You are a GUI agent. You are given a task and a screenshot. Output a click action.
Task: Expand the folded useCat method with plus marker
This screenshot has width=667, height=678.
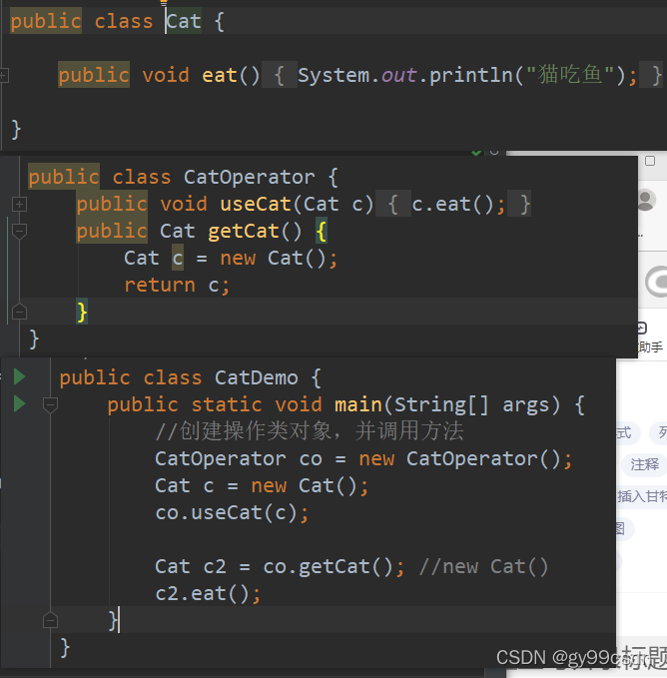(x=19, y=204)
